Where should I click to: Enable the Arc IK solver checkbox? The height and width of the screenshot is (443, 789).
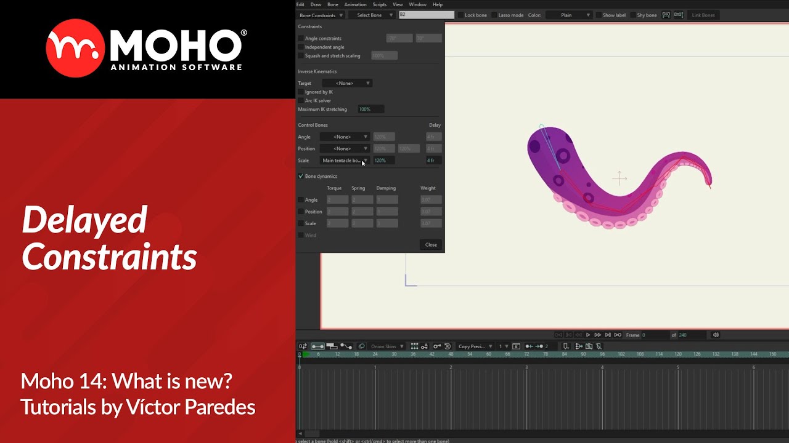[301, 100]
